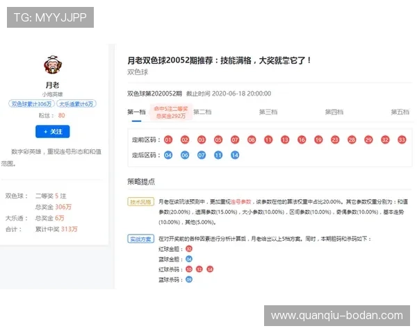Select the 第一档 tab
Screen dimensions: 417x333
136,112
